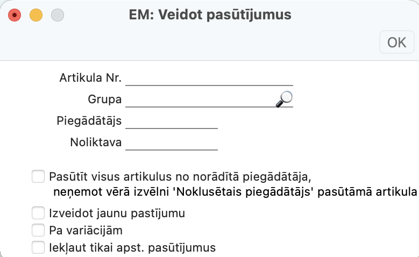Click inside the Grupa text field
Viewport: 419px width, 257px height.
(199, 100)
